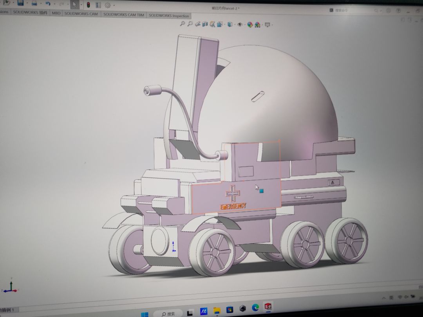The image size is (423, 317).
Task: Switch to the SOLIDWORKS CAM tab
Action: pos(81,14)
